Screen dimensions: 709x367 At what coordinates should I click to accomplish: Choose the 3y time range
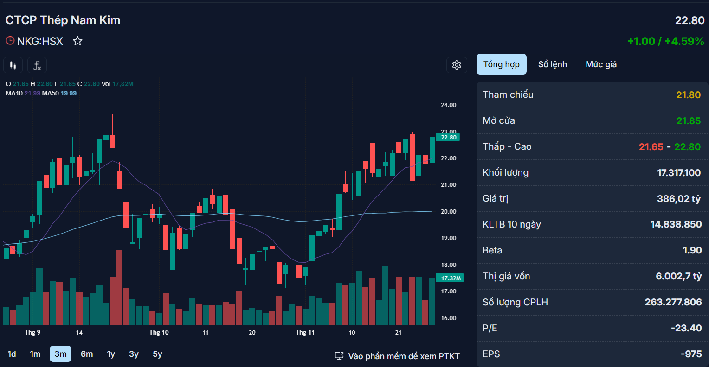(x=134, y=354)
